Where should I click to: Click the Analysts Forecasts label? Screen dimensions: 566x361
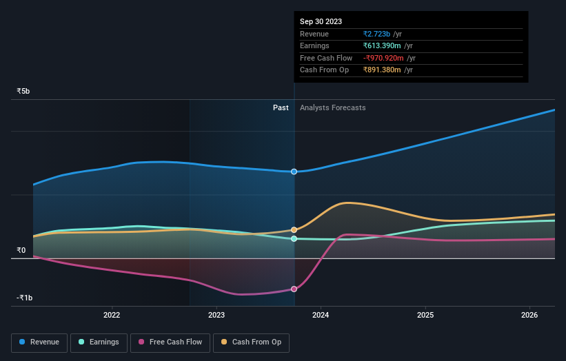pyautogui.click(x=332, y=108)
